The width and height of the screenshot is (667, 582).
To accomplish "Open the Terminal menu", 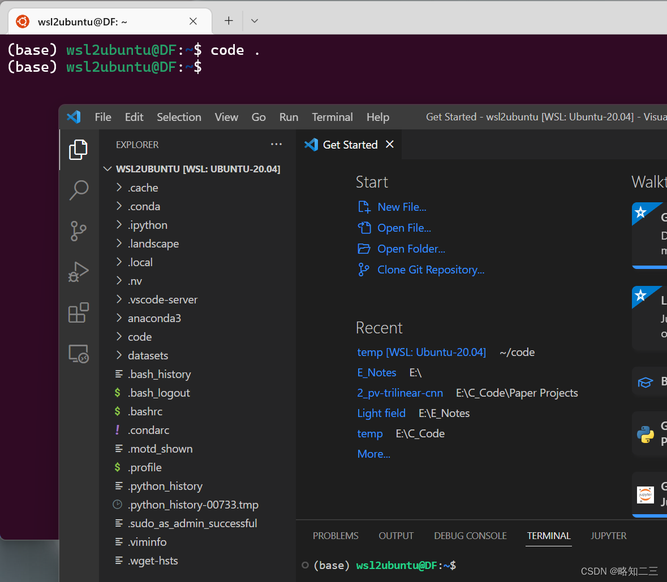I will click(332, 117).
